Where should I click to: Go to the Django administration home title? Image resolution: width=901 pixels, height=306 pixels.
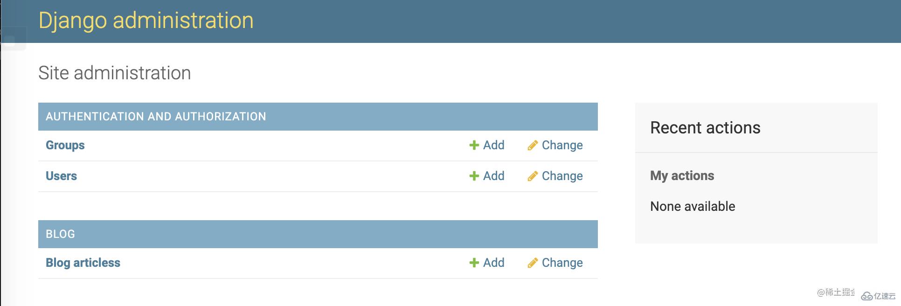pyautogui.click(x=146, y=21)
